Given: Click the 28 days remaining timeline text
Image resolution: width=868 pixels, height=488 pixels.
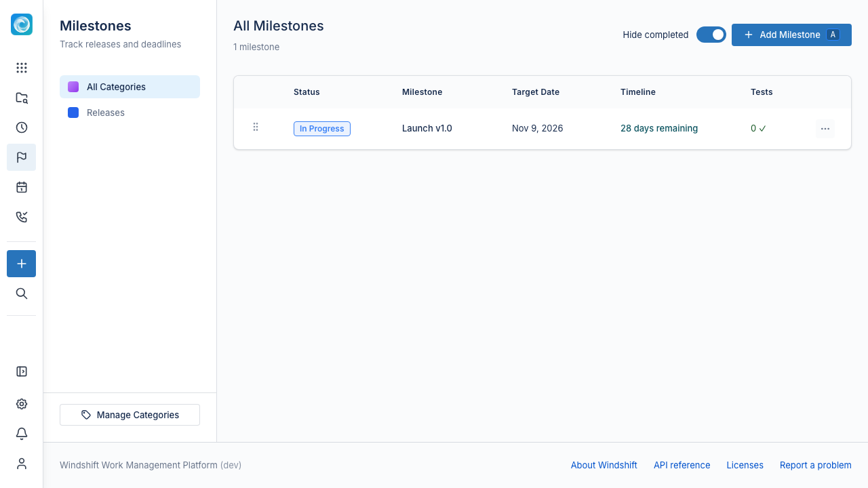Looking at the screenshot, I should (x=659, y=128).
